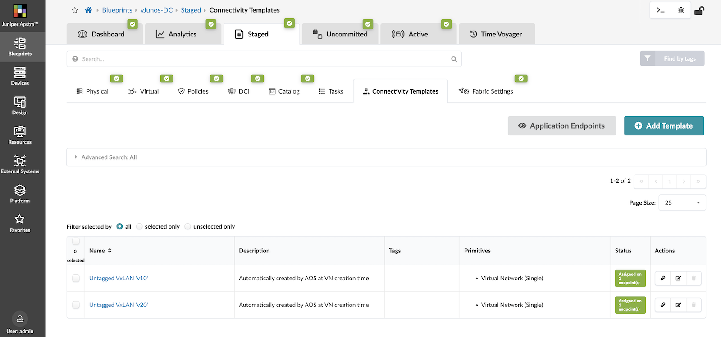721x337 pixels.
Task: Open the Virtual sub-tab
Action: [x=143, y=91]
